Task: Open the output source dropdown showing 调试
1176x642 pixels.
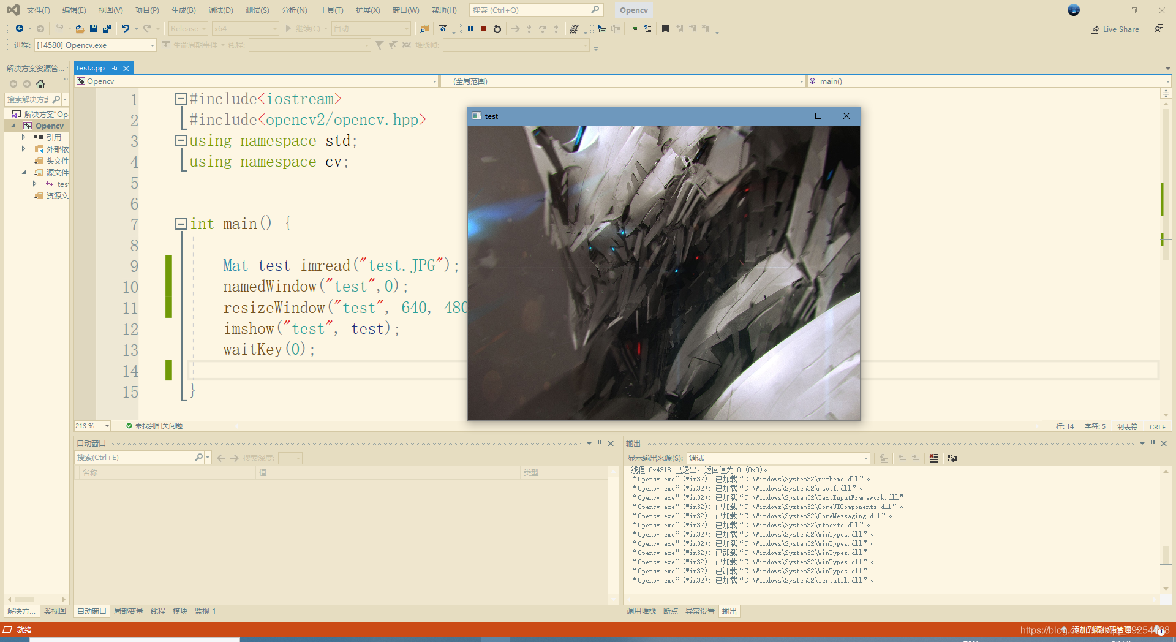Action: click(x=778, y=458)
